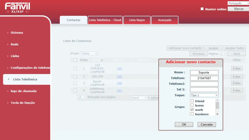The image size is (249, 140).
Task: Click Editar for Fanvil-LojaMundi row
Action: point(237,83)
